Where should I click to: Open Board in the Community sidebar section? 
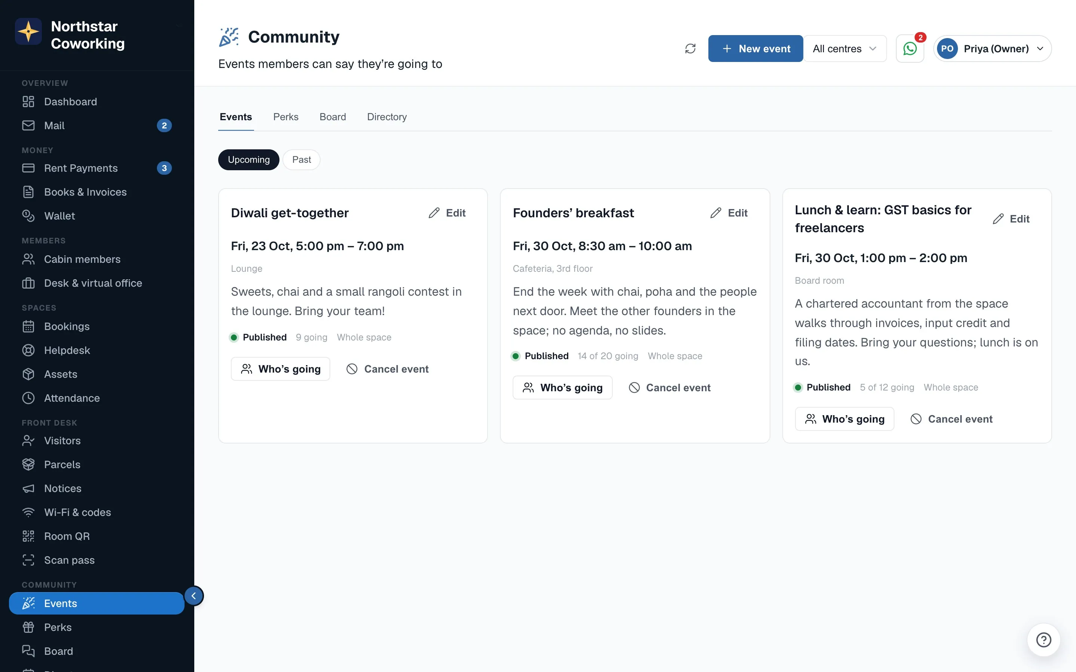(x=97, y=651)
